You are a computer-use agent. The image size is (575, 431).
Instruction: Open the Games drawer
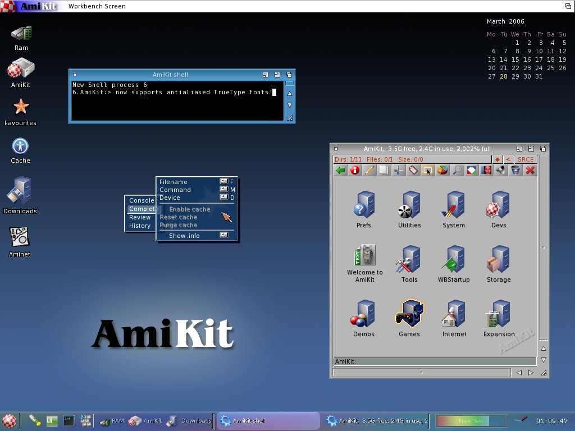pos(409,318)
